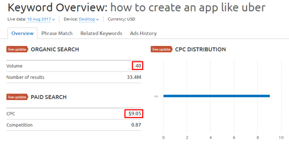Image resolution: width=289 pixels, height=146 pixels.
Task: Click the Organic Search live update badge
Action: point(17,49)
